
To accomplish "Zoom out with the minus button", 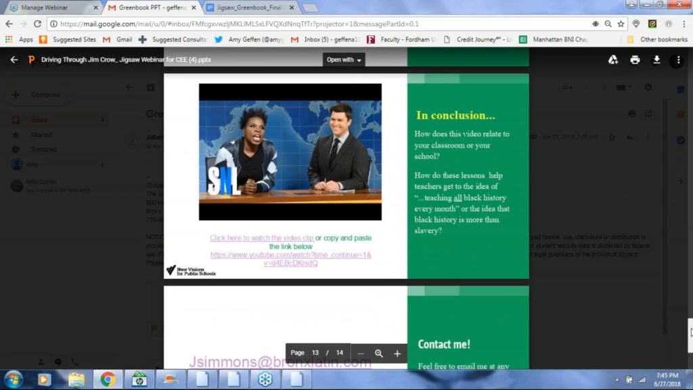I will (361, 353).
